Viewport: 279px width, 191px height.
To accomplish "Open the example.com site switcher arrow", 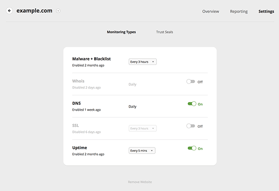I will tap(58, 11).
